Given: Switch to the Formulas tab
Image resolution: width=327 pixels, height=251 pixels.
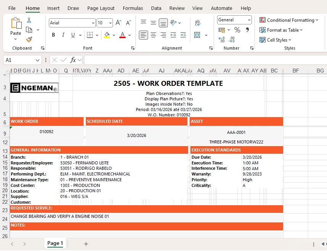Looking at the screenshot, I should pyautogui.click(x=133, y=8).
